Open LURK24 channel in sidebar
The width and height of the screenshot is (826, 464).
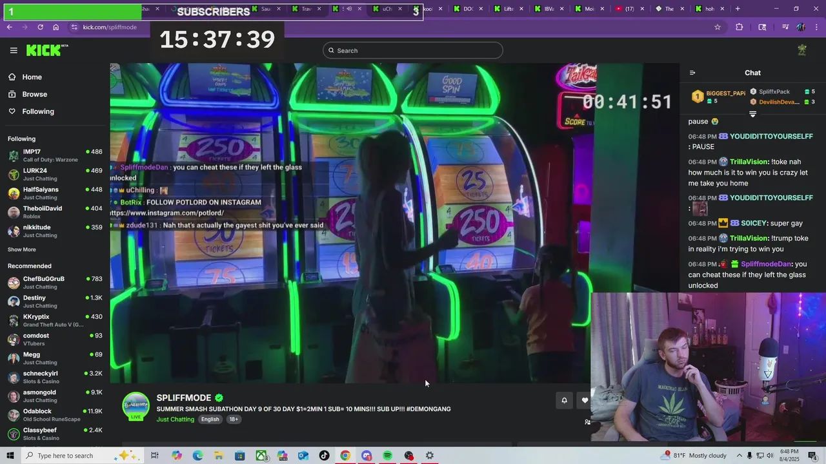(x=55, y=174)
